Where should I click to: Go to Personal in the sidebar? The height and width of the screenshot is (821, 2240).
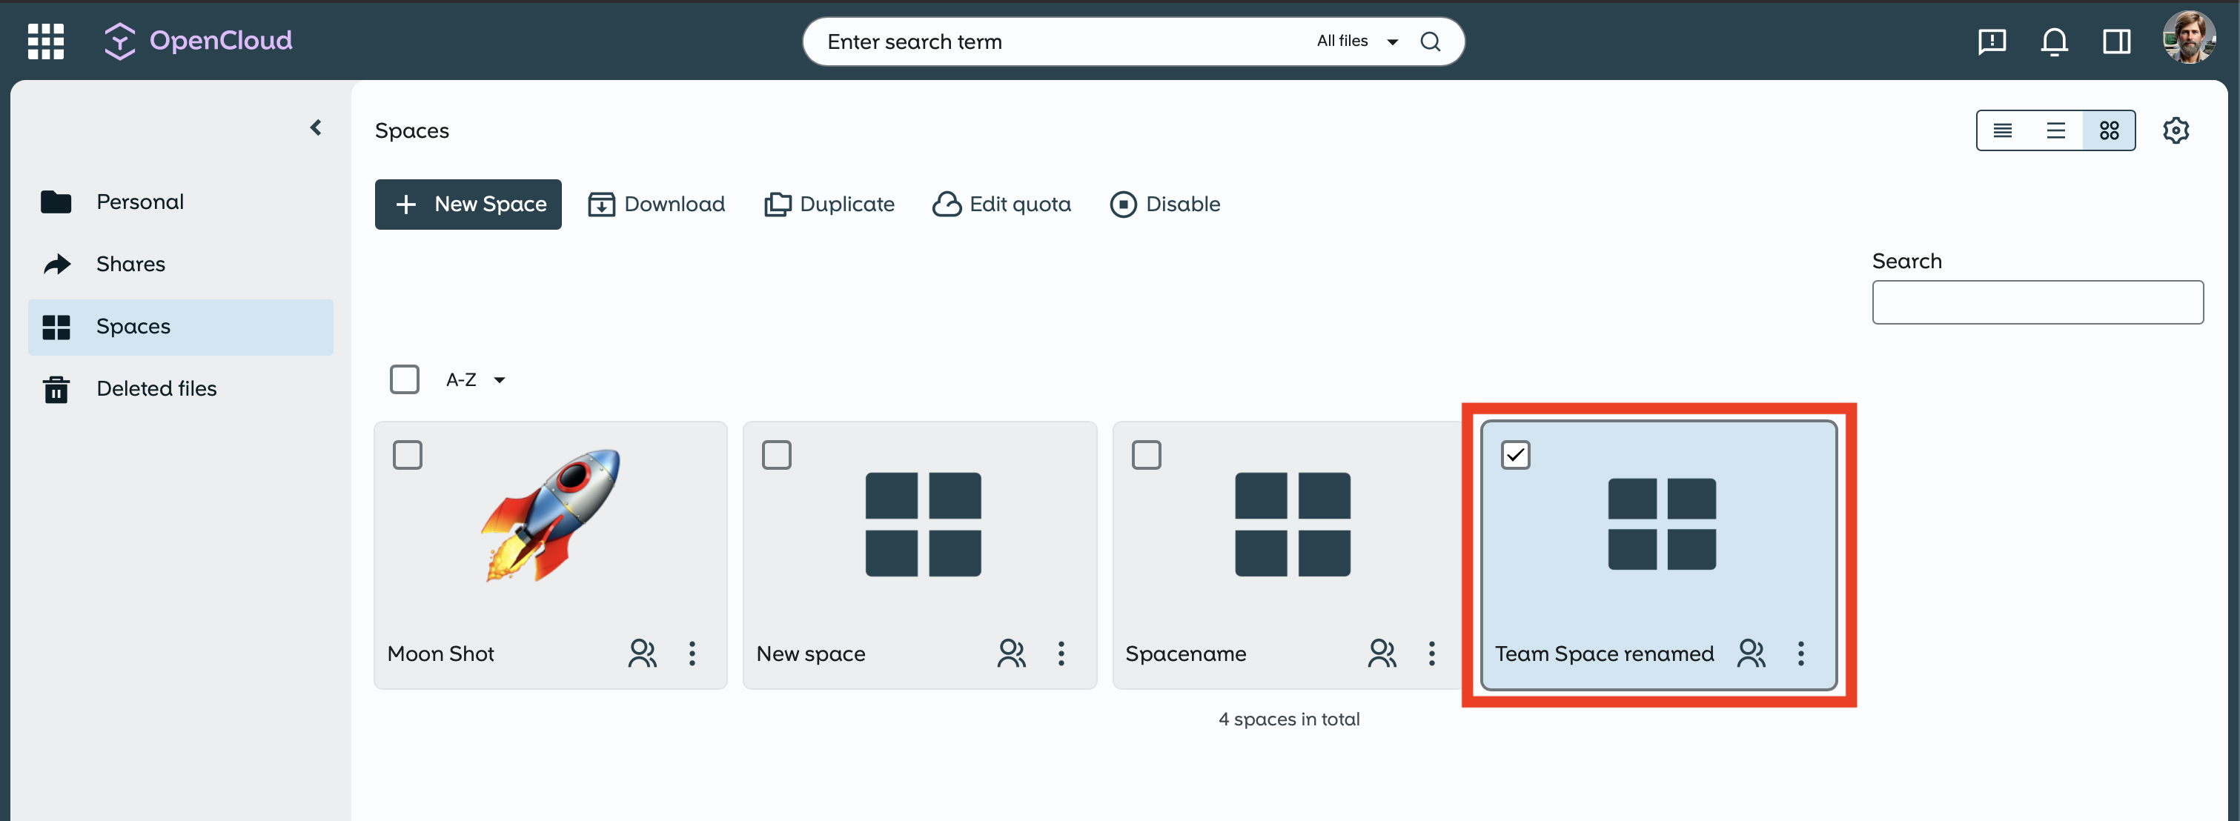pos(140,202)
